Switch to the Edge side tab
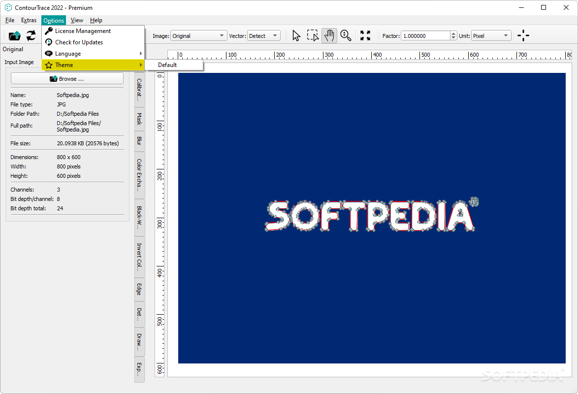The height and width of the screenshot is (394, 578). click(139, 289)
